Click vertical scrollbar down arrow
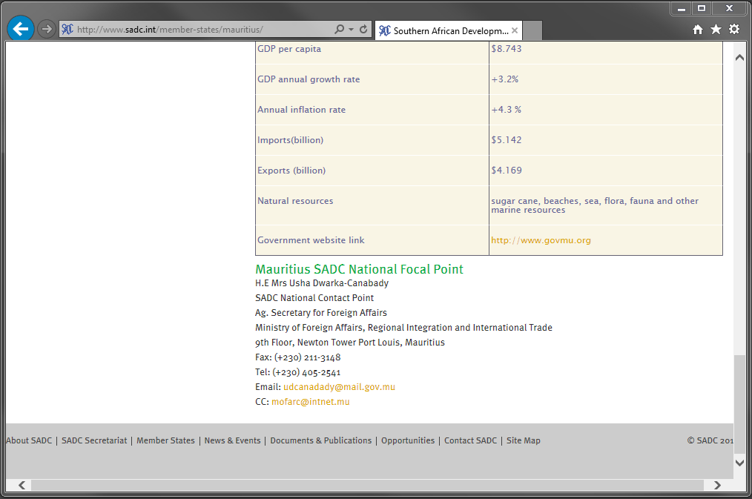The image size is (752, 499). pyautogui.click(x=739, y=463)
